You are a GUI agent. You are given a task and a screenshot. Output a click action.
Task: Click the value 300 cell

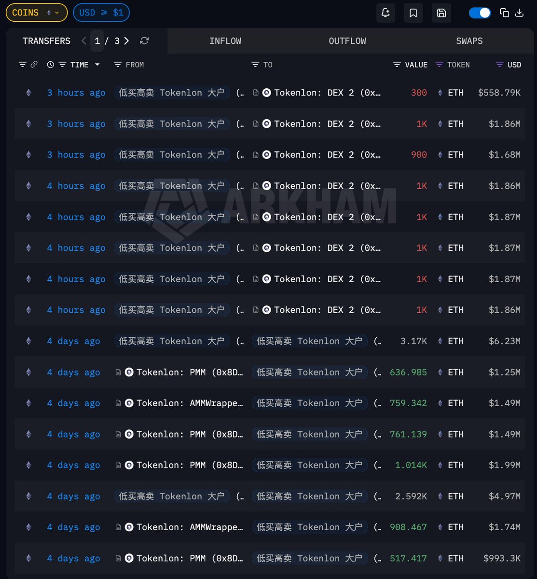419,93
